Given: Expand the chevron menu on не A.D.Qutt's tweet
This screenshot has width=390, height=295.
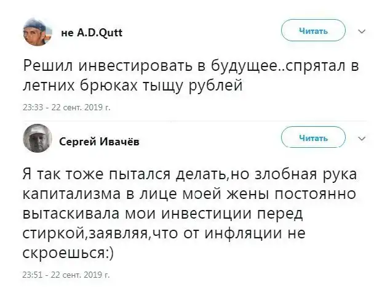Looking at the screenshot, I should click(x=361, y=30).
